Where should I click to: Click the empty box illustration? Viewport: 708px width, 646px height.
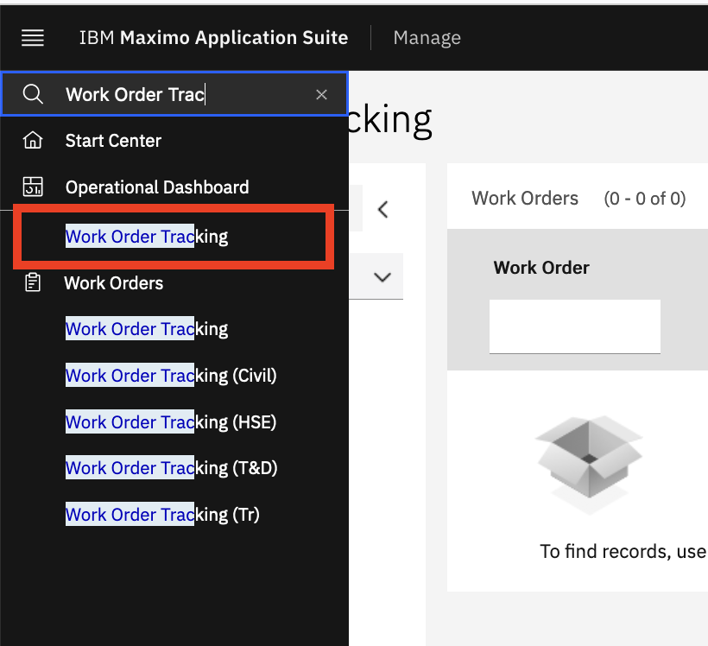pyautogui.click(x=588, y=464)
